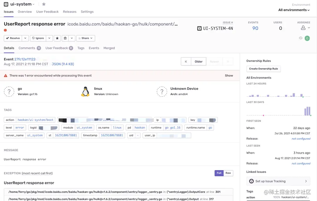Viewport: 317px width, 201px height.
Task: Open the issue User Feedback tab
Action: pos(59,48)
